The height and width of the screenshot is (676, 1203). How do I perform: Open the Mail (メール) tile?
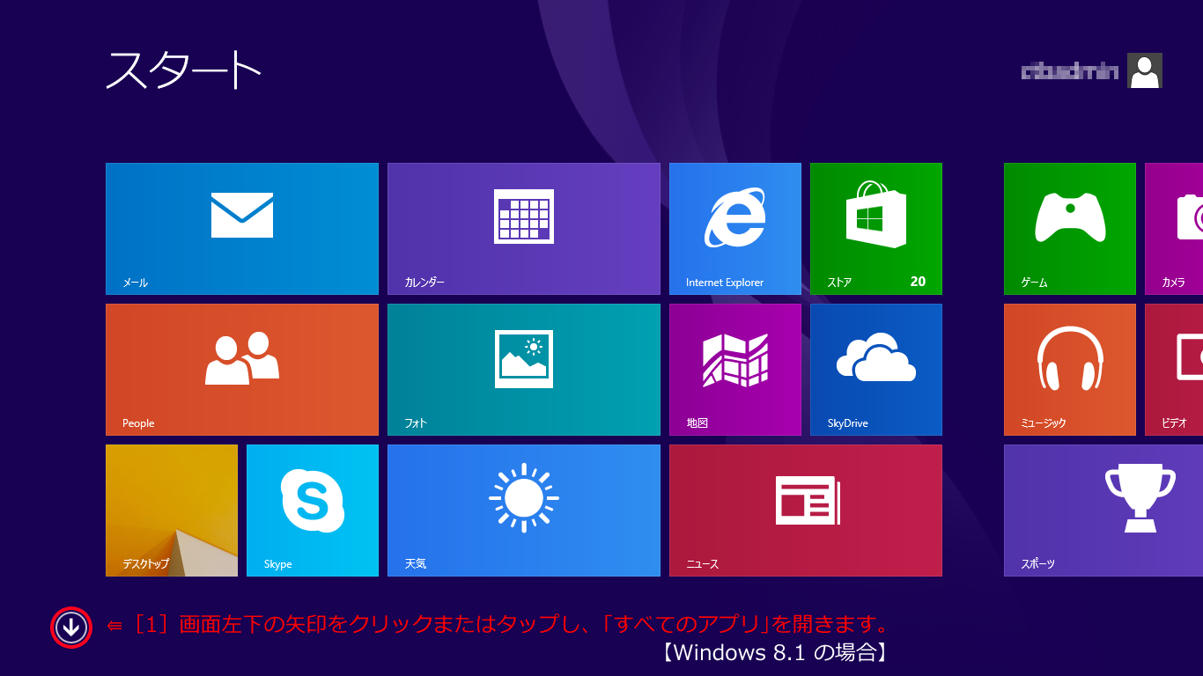tap(242, 229)
